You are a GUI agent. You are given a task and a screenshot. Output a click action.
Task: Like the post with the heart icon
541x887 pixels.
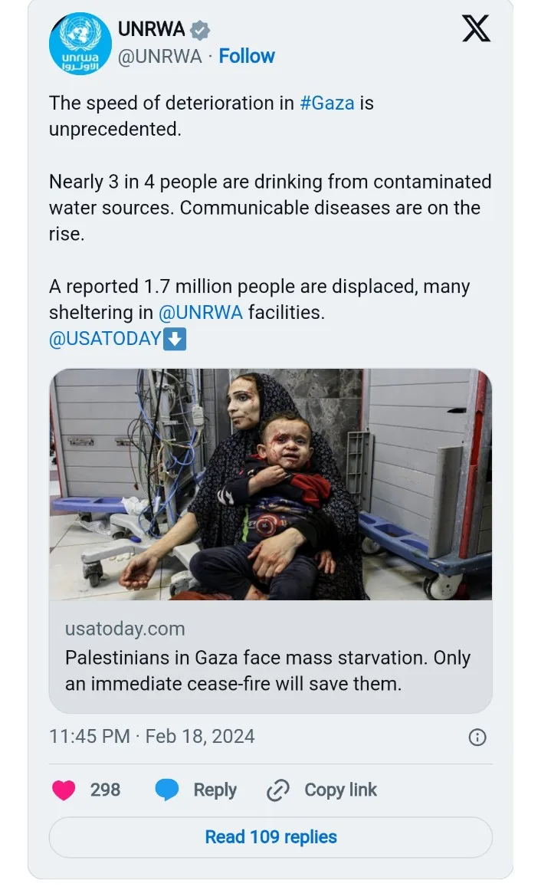pyautogui.click(x=64, y=790)
